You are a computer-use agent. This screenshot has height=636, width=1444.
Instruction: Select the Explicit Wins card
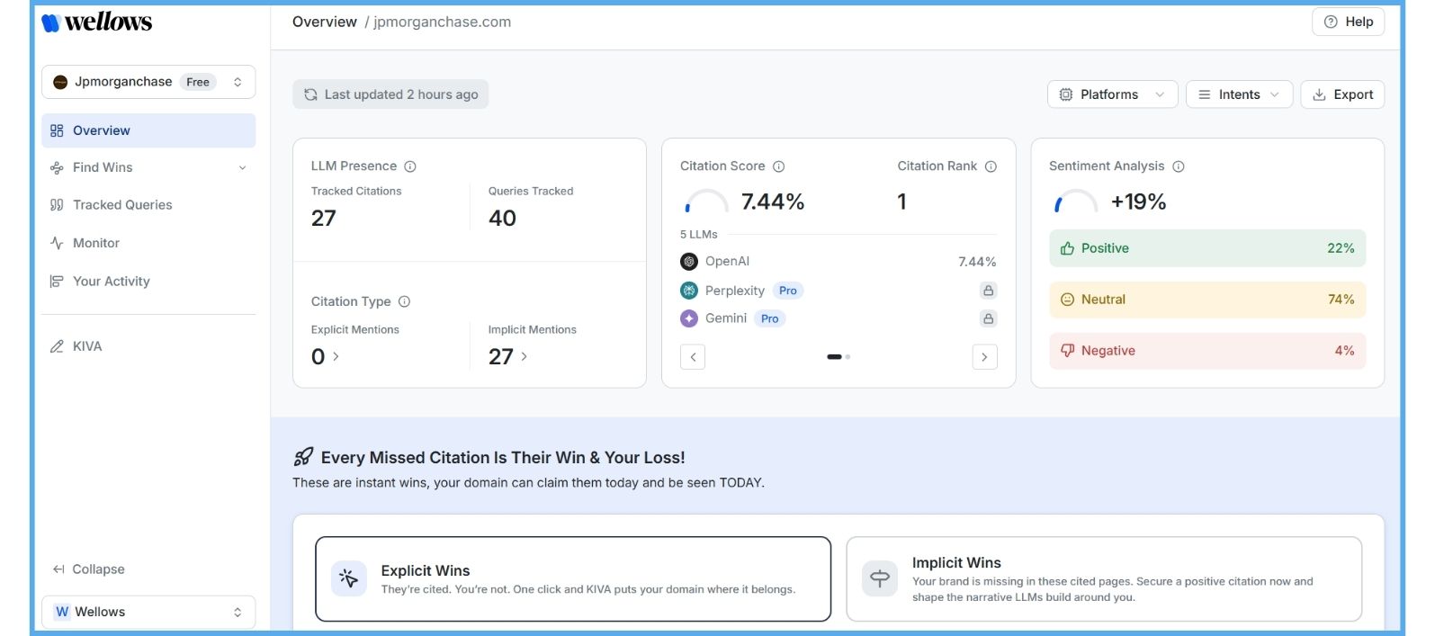coord(573,579)
